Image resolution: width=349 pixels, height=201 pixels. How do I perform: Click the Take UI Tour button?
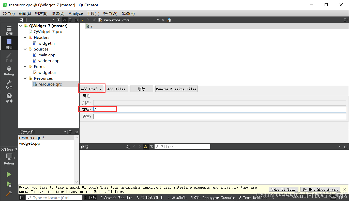pos(283,189)
